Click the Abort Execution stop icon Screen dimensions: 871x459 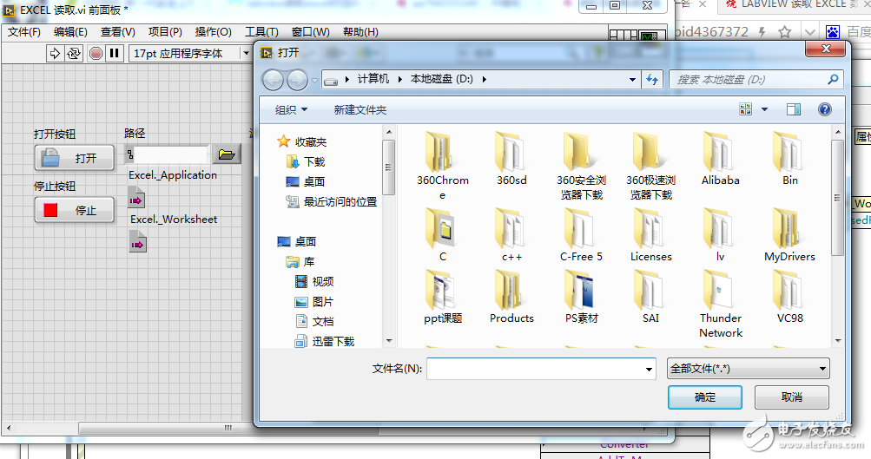coord(96,53)
